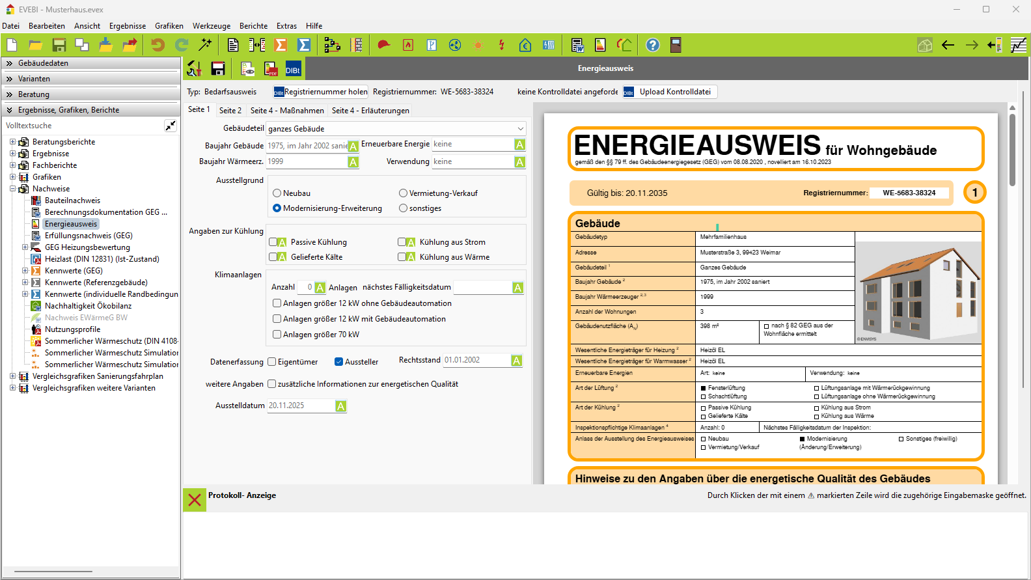Click the blue DIBt icon in the sub-toolbar
This screenshot has height=580, width=1031.
point(293,69)
